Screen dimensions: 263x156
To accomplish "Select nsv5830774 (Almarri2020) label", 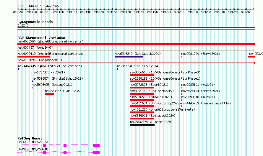I will [151, 122].
